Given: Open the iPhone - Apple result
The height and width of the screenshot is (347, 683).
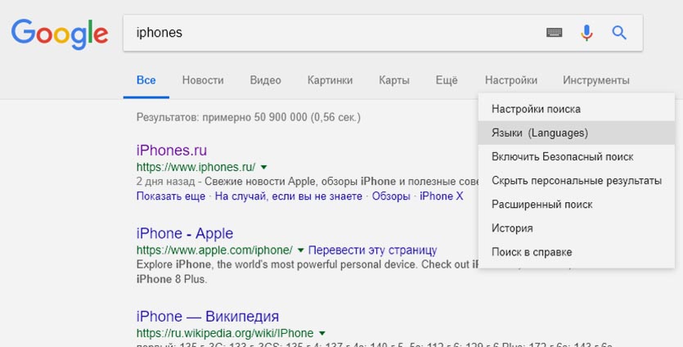Looking at the screenshot, I should [x=185, y=233].
